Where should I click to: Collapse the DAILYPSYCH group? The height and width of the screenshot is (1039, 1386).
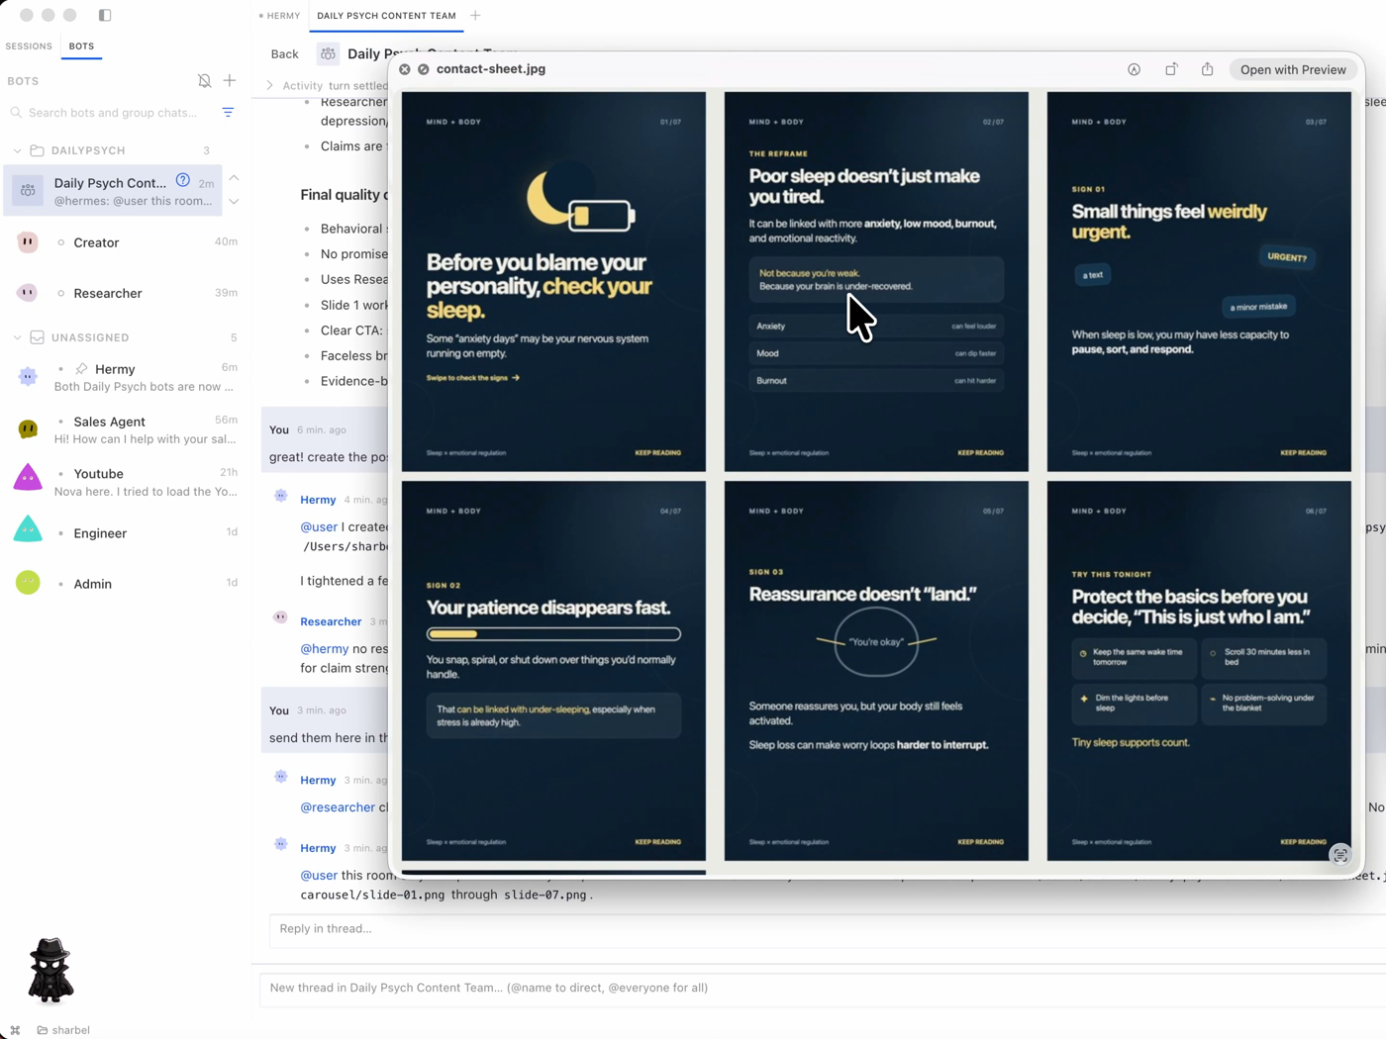pos(17,150)
